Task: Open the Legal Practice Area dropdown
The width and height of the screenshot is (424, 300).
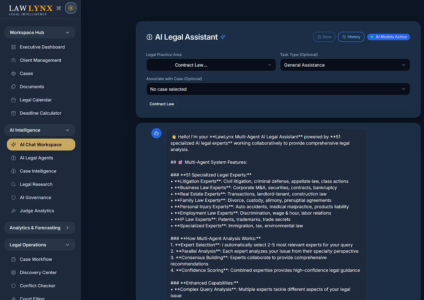Action: [x=211, y=65]
